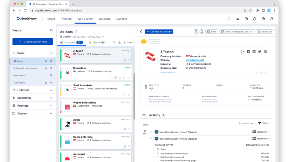Open www.jtexton.com website link
288x162 pixels.
(195, 60)
